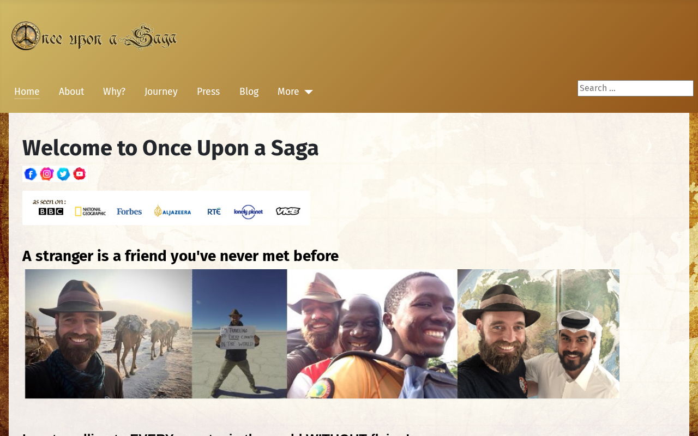This screenshot has height=436, width=698.
Task: Open the YouTube social icon
Action: pyautogui.click(x=80, y=174)
